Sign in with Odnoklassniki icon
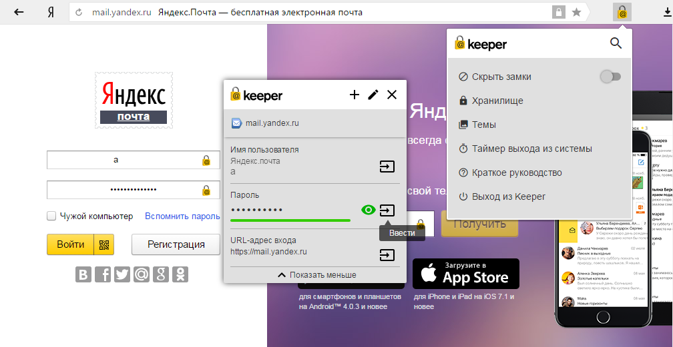 pos(180,274)
